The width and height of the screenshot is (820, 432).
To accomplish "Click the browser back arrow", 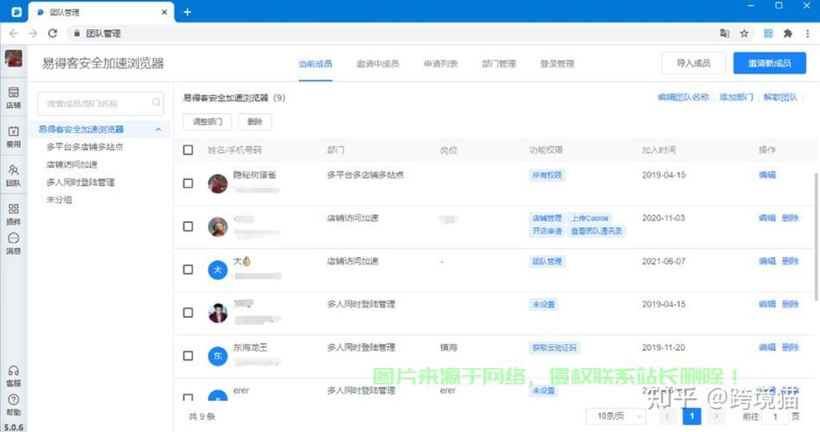I will click(x=14, y=34).
